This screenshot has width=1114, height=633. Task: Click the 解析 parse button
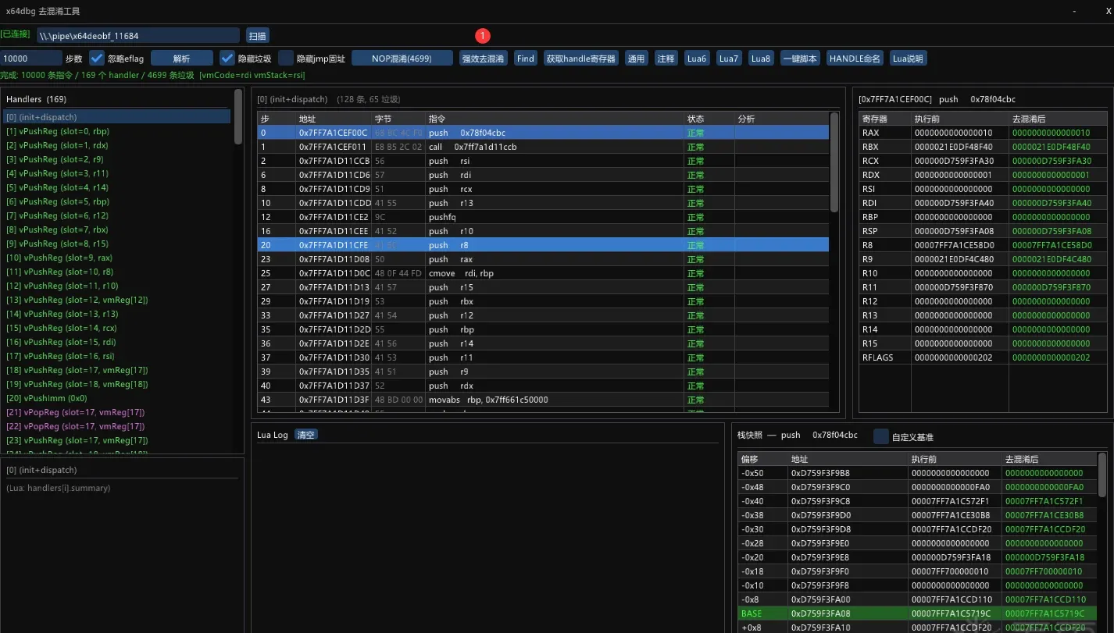(x=181, y=59)
